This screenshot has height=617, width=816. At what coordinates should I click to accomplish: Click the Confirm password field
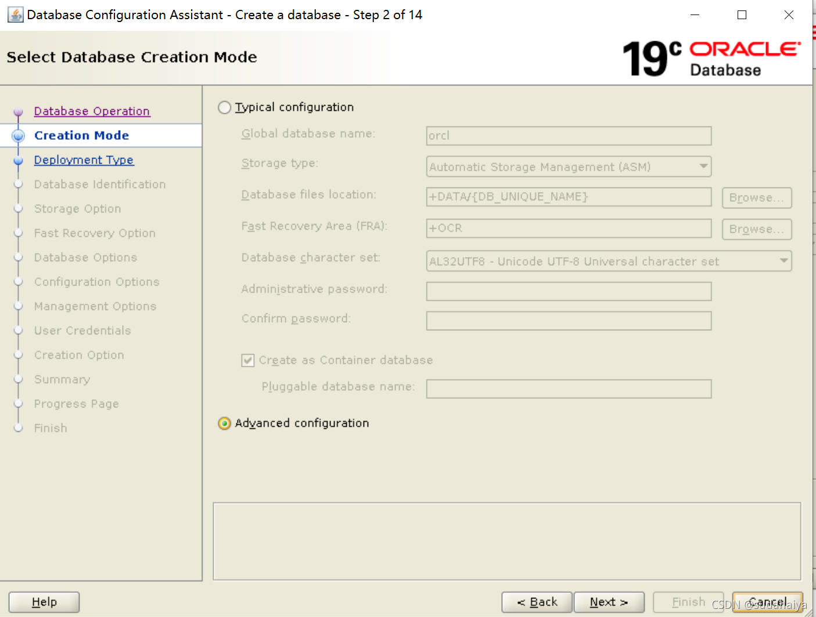coord(569,321)
